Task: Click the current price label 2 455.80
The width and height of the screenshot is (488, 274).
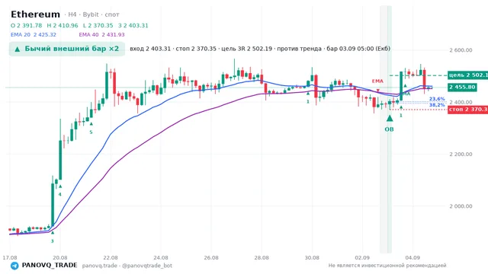Action: pyautogui.click(x=463, y=88)
